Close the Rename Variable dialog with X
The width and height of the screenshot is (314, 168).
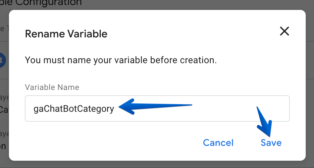point(285,31)
